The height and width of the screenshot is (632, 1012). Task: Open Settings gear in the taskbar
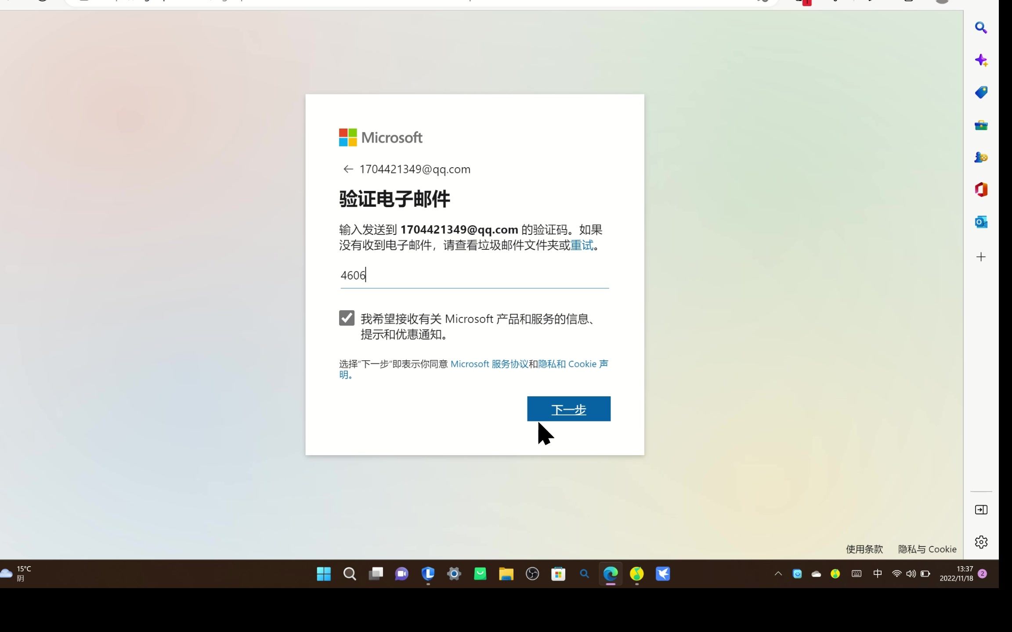[454, 574]
